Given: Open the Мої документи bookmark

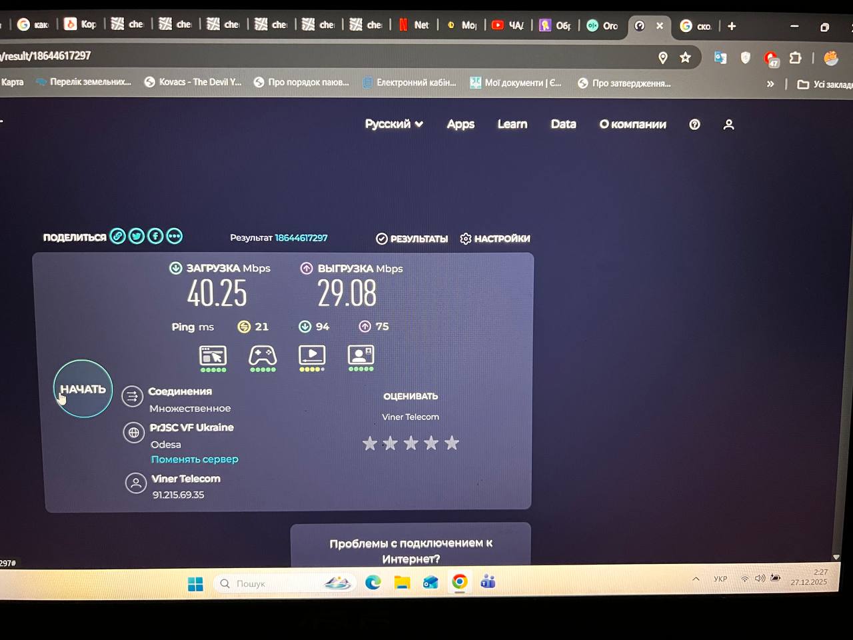Looking at the screenshot, I should [x=516, y=83].
